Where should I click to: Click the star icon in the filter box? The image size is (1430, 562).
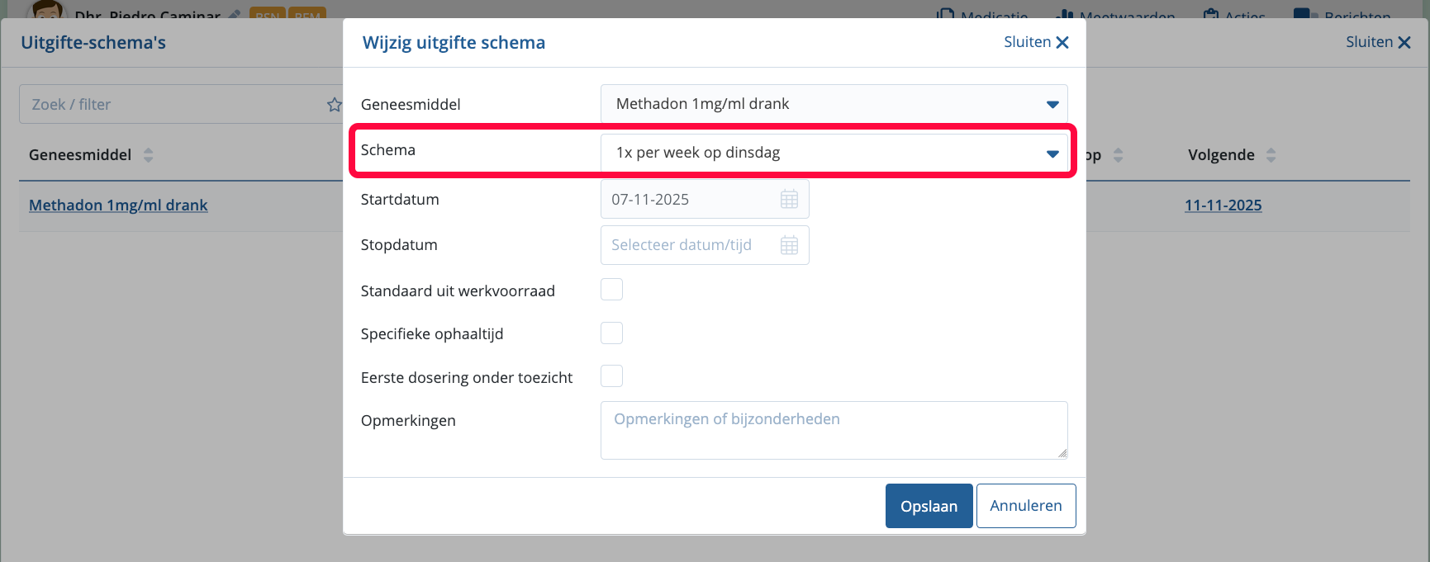point(334,105)
